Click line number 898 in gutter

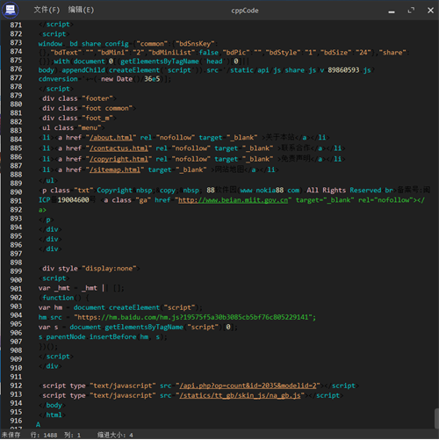(16, 263)
